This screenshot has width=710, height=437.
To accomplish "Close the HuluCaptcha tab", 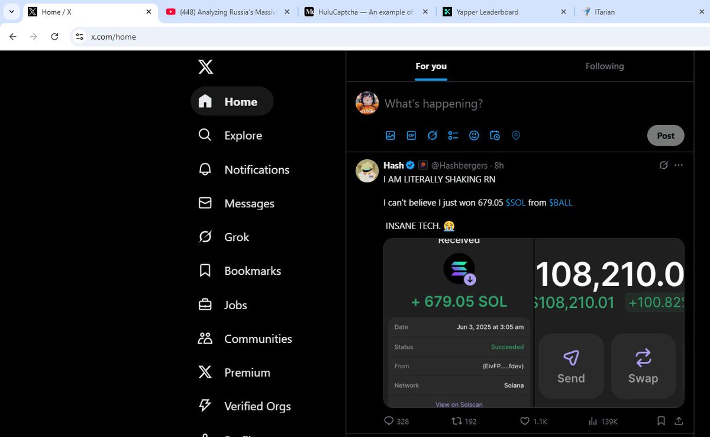I will (425, 12).
